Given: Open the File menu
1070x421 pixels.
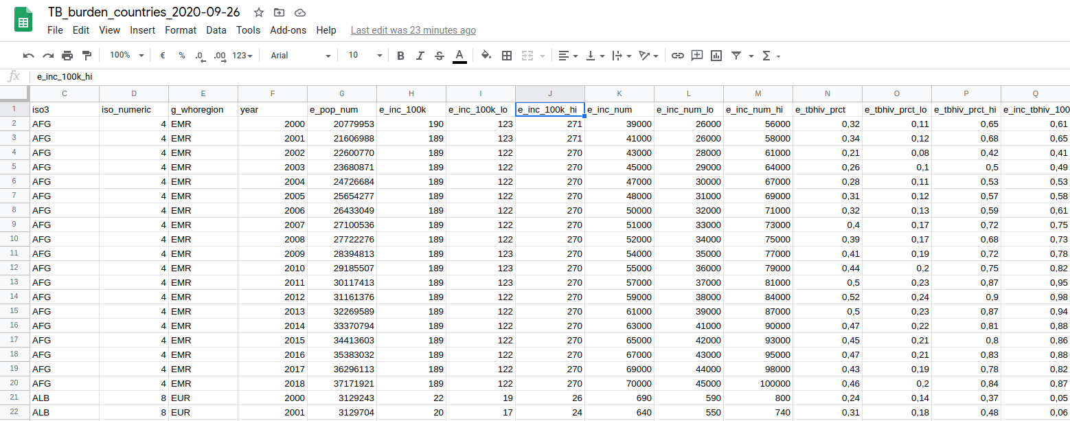Looking at the screenshot, I should 55,30.
